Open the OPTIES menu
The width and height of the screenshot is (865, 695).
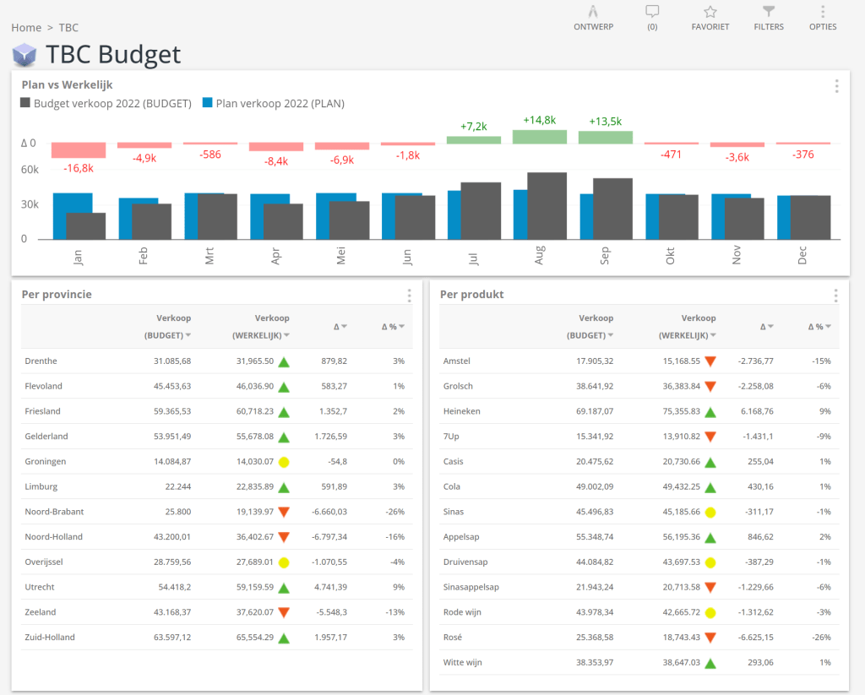pos(822,17)
